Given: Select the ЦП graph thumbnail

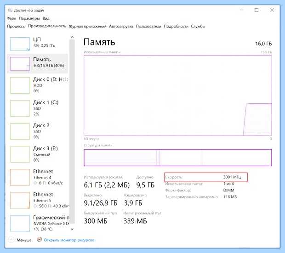Looking at the screenshot, I should (x=20, y=44).
